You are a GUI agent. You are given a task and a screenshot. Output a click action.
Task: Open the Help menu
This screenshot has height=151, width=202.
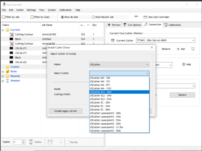[78, 10]
